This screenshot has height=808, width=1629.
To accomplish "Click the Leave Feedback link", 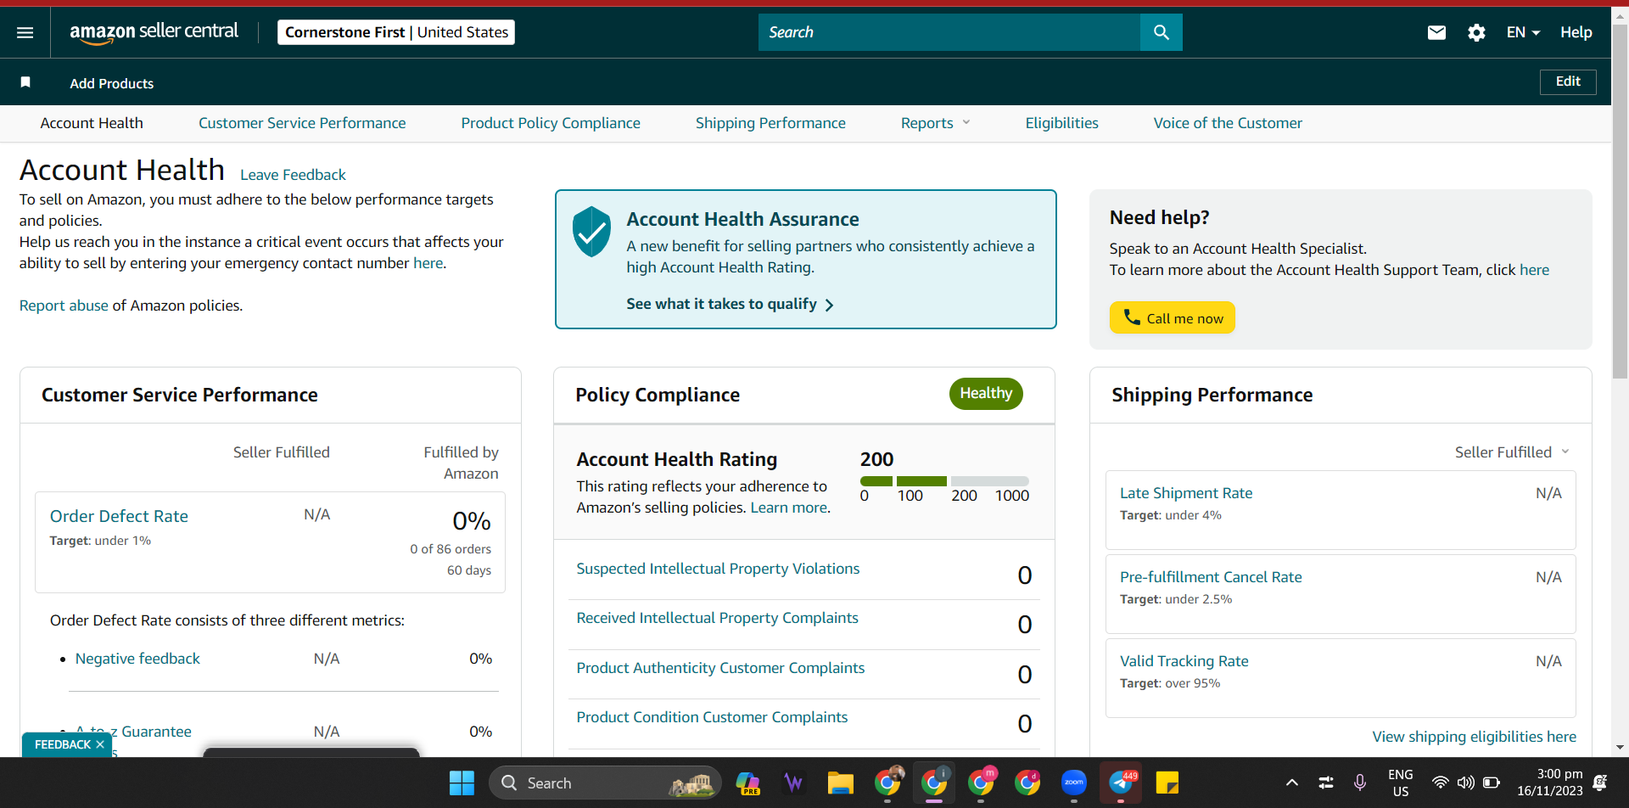I will click(x=293, y=175).
